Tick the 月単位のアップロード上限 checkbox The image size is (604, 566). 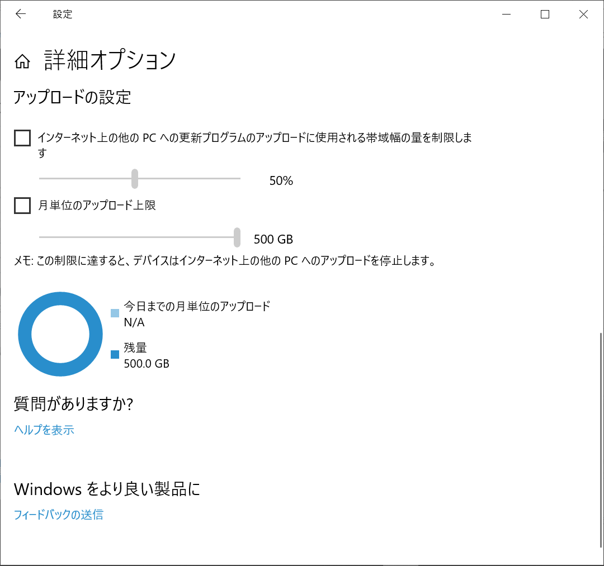(22, 206)
